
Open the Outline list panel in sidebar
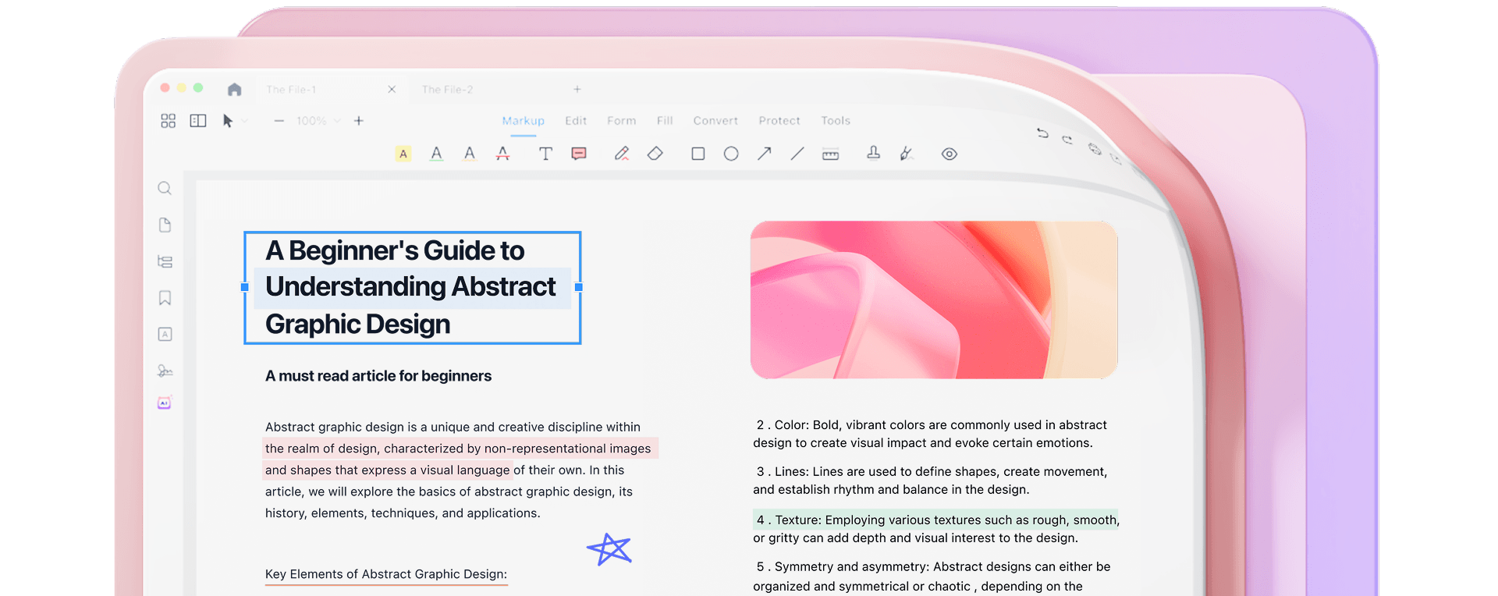point(165,261)
